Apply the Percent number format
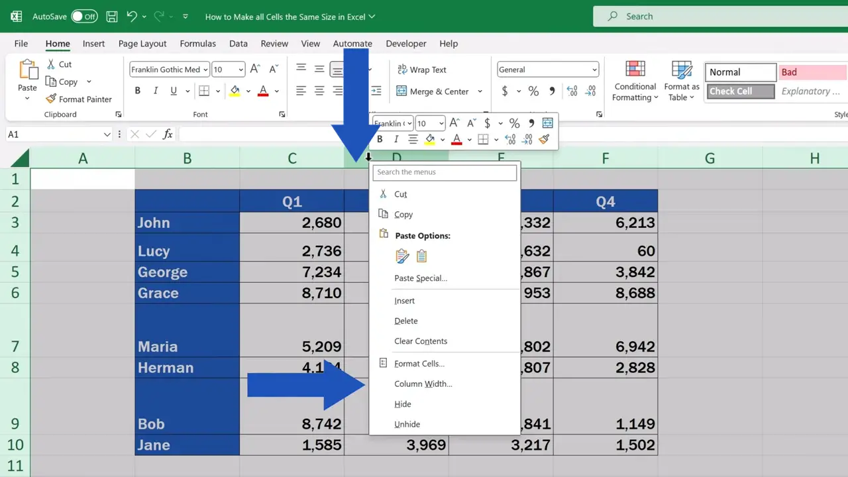The width and height of the screenshot is (848, 477). pyautogui.click(x=533, y=91)
